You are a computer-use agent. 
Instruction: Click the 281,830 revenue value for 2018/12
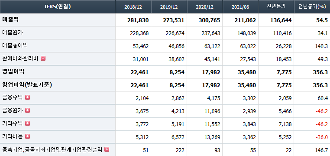(x=138, y=20)
